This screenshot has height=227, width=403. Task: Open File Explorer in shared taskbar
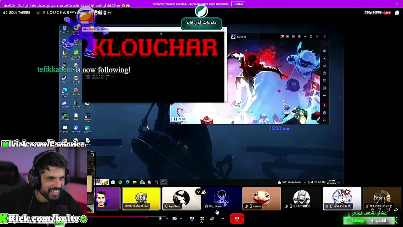135,182
